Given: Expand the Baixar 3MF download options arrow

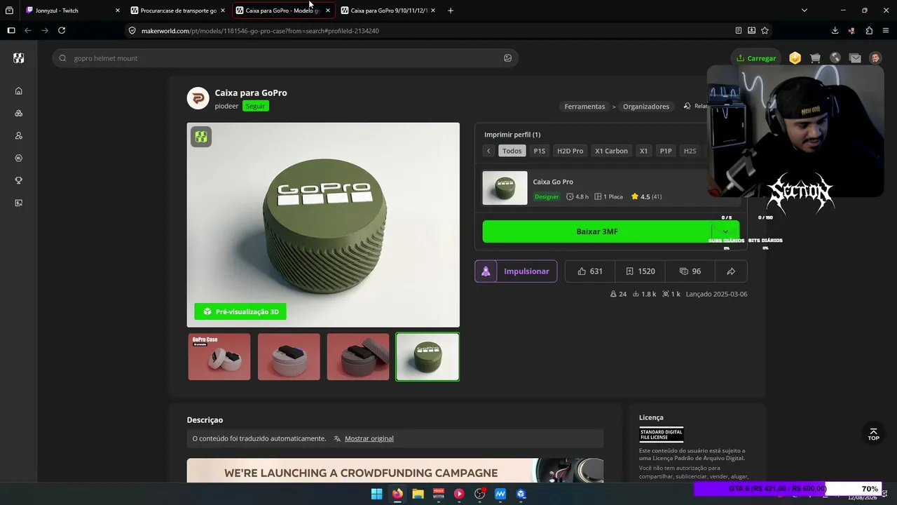Looking at the screenshot, I should coord(725,231).
